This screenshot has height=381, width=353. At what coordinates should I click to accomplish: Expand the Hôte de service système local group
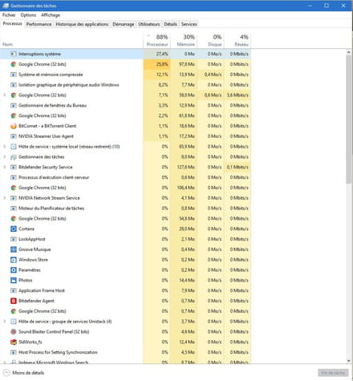pyautogui.click(x=5, y=147)
